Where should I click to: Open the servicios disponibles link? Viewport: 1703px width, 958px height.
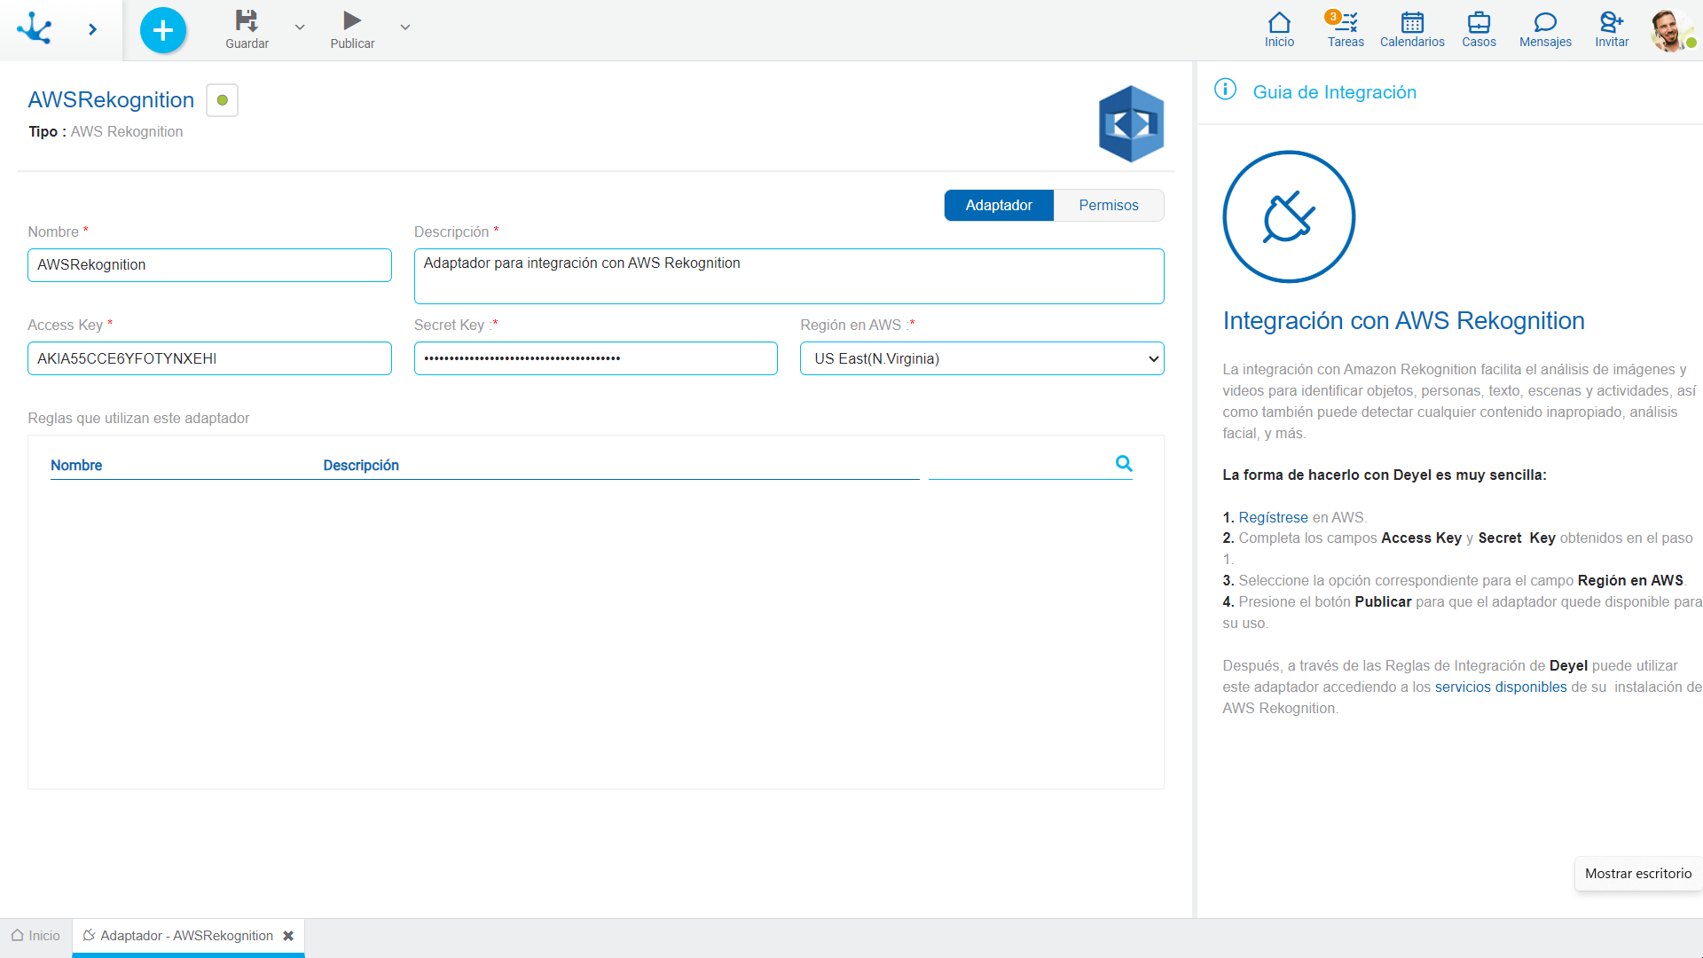tap(1501, 687)
